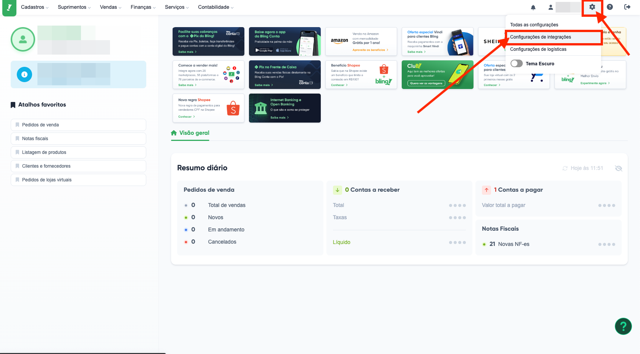The width and height of the screenshot is (640, 354).
Task: Open the notifications bell
Action: coord(533,7)
